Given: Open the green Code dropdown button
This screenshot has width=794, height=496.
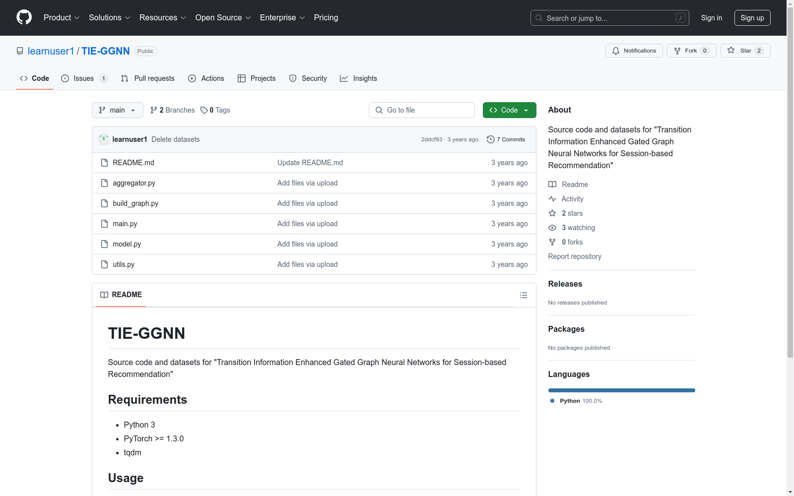Looking at the screenshot, I should coord(509,110).
